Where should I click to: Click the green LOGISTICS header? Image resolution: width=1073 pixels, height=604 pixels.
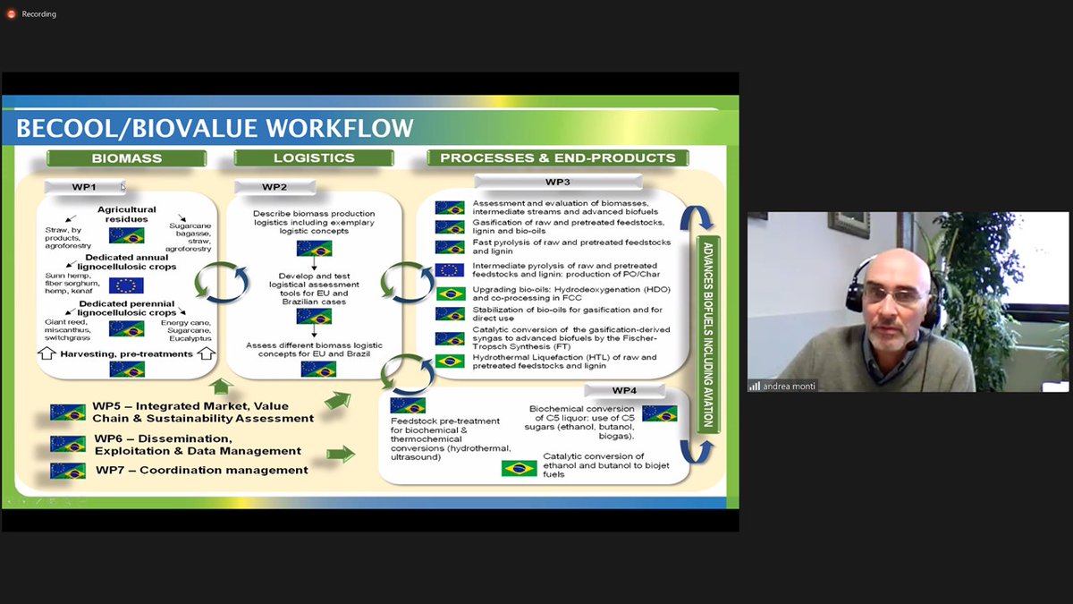[x=314, y=158]
